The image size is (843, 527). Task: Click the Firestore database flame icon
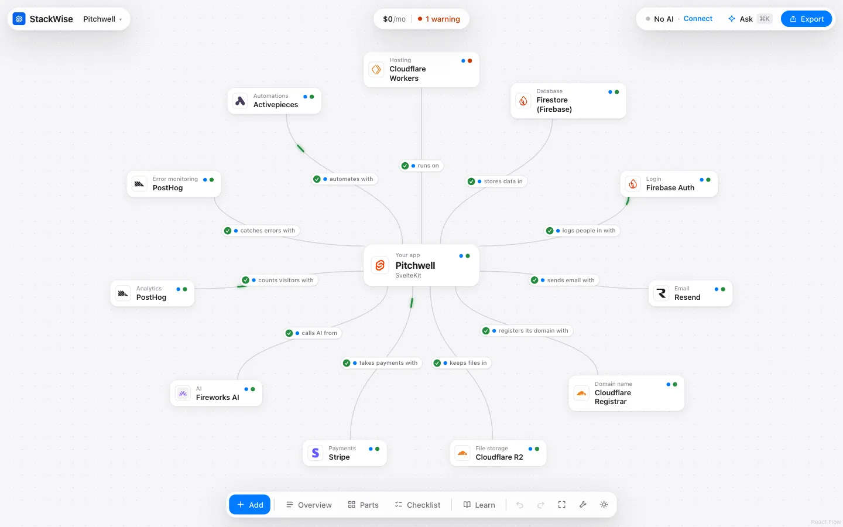pyautogui.click(x=523, y=101)
